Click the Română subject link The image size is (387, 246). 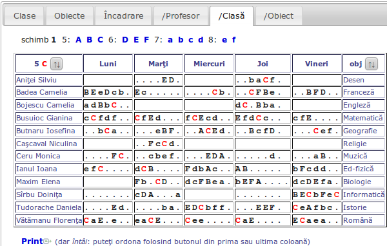pos(357,220)
